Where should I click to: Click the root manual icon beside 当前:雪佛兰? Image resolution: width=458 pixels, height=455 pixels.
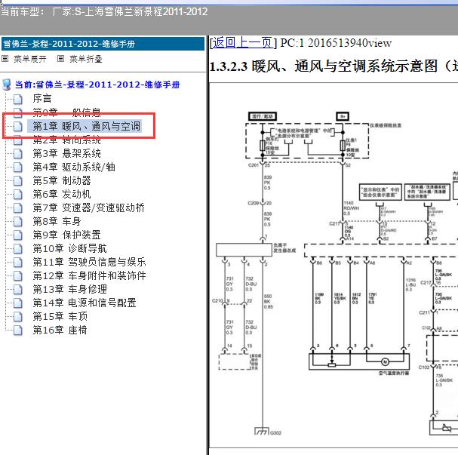pos(7,85)
